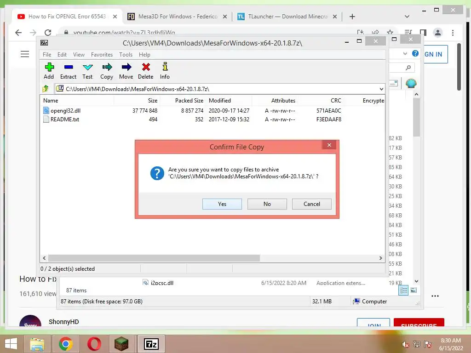Click the Chrome profile avatar icon
This screenshot has height=353, width=471.
point(438,33)
